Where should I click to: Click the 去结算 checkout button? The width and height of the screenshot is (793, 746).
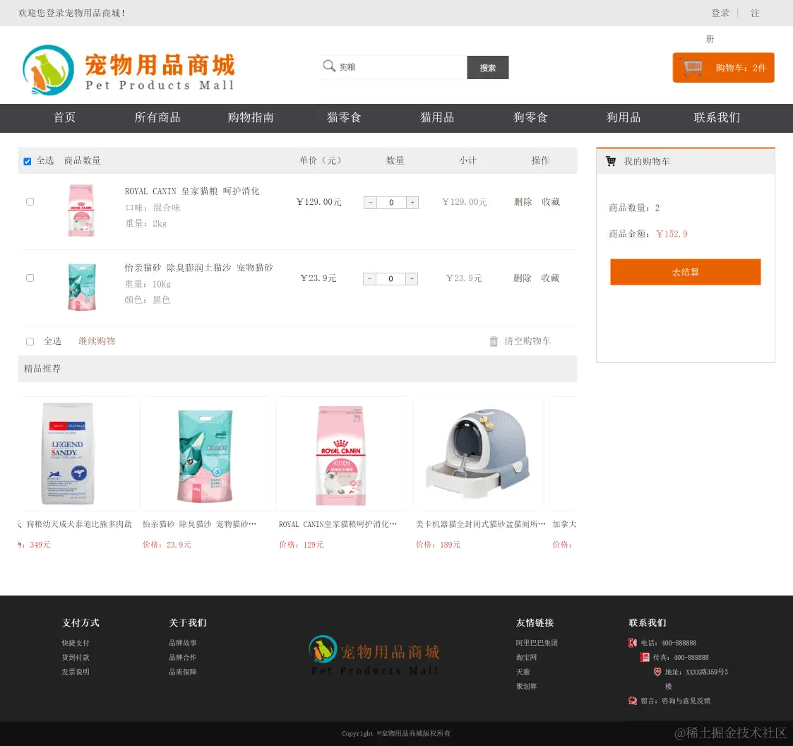tap(685, 272)
